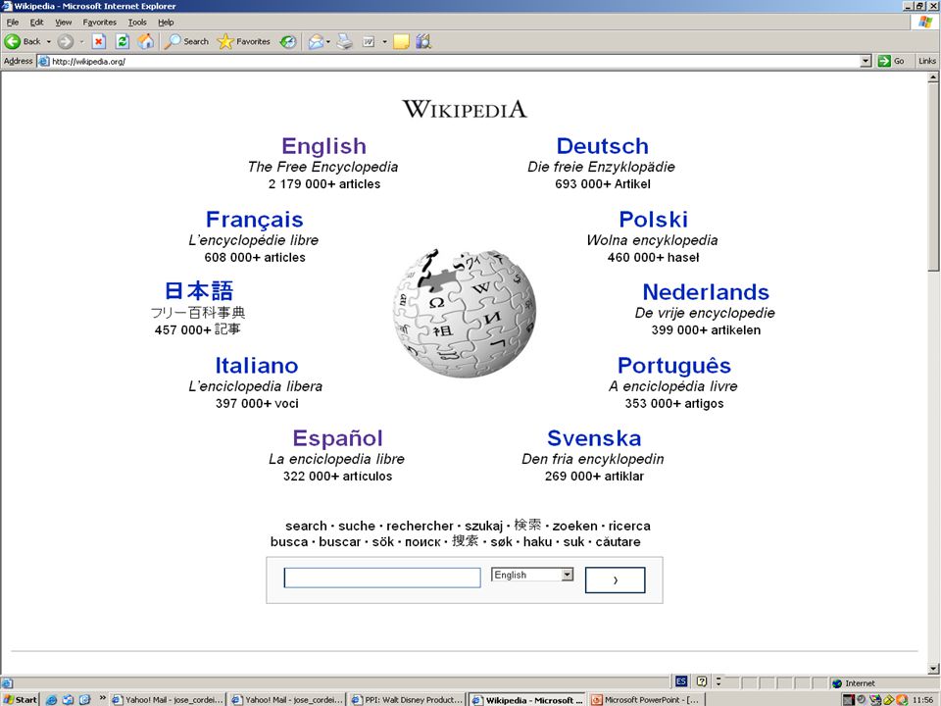Screen dimensions: 941x706
Task: Open the Tools menu
Action: [x=137, y=23]
